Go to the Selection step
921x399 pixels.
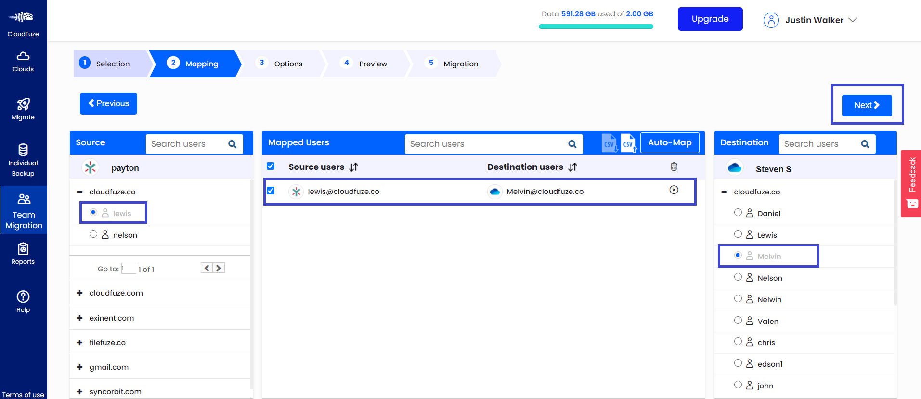[x=111, y=64]
